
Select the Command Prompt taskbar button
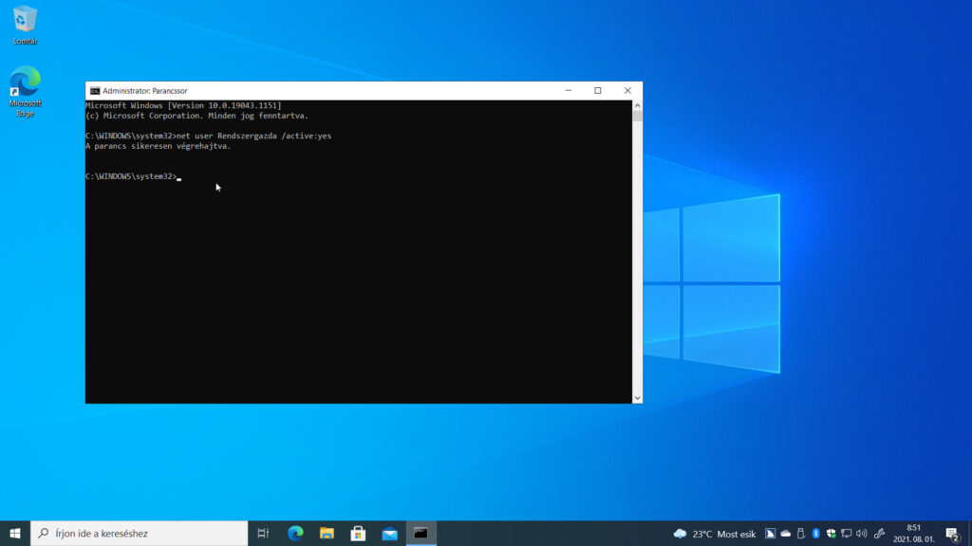tap(421, 533)
